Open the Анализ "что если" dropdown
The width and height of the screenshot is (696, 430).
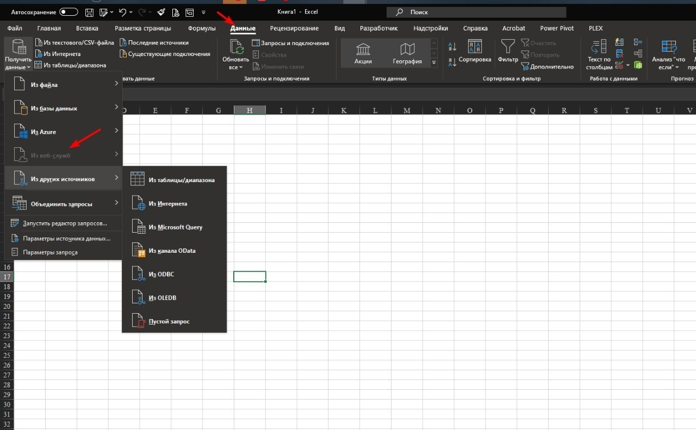(x=669, y=54)
